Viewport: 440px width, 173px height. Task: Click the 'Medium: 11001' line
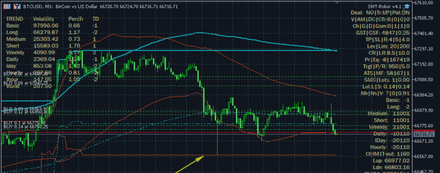tap(389, 113)
